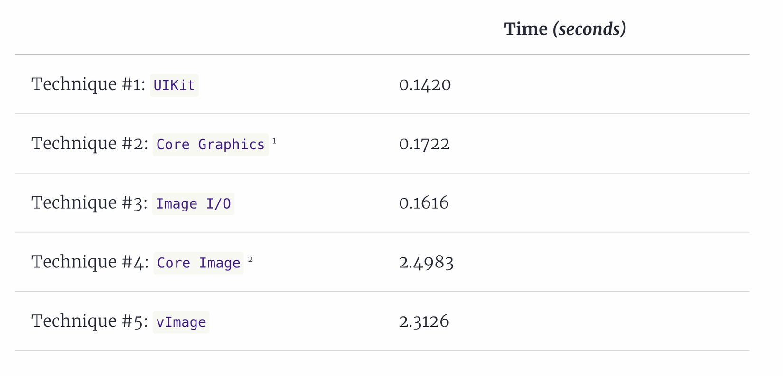Screen dimensions: 783x376
Task: Click the 2.3126 time value
Action: (x=424, y=322)
